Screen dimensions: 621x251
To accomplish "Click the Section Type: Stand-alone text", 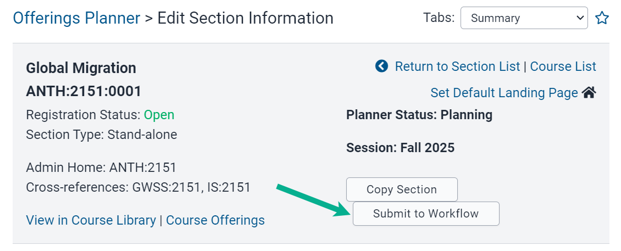I will 101,135.
